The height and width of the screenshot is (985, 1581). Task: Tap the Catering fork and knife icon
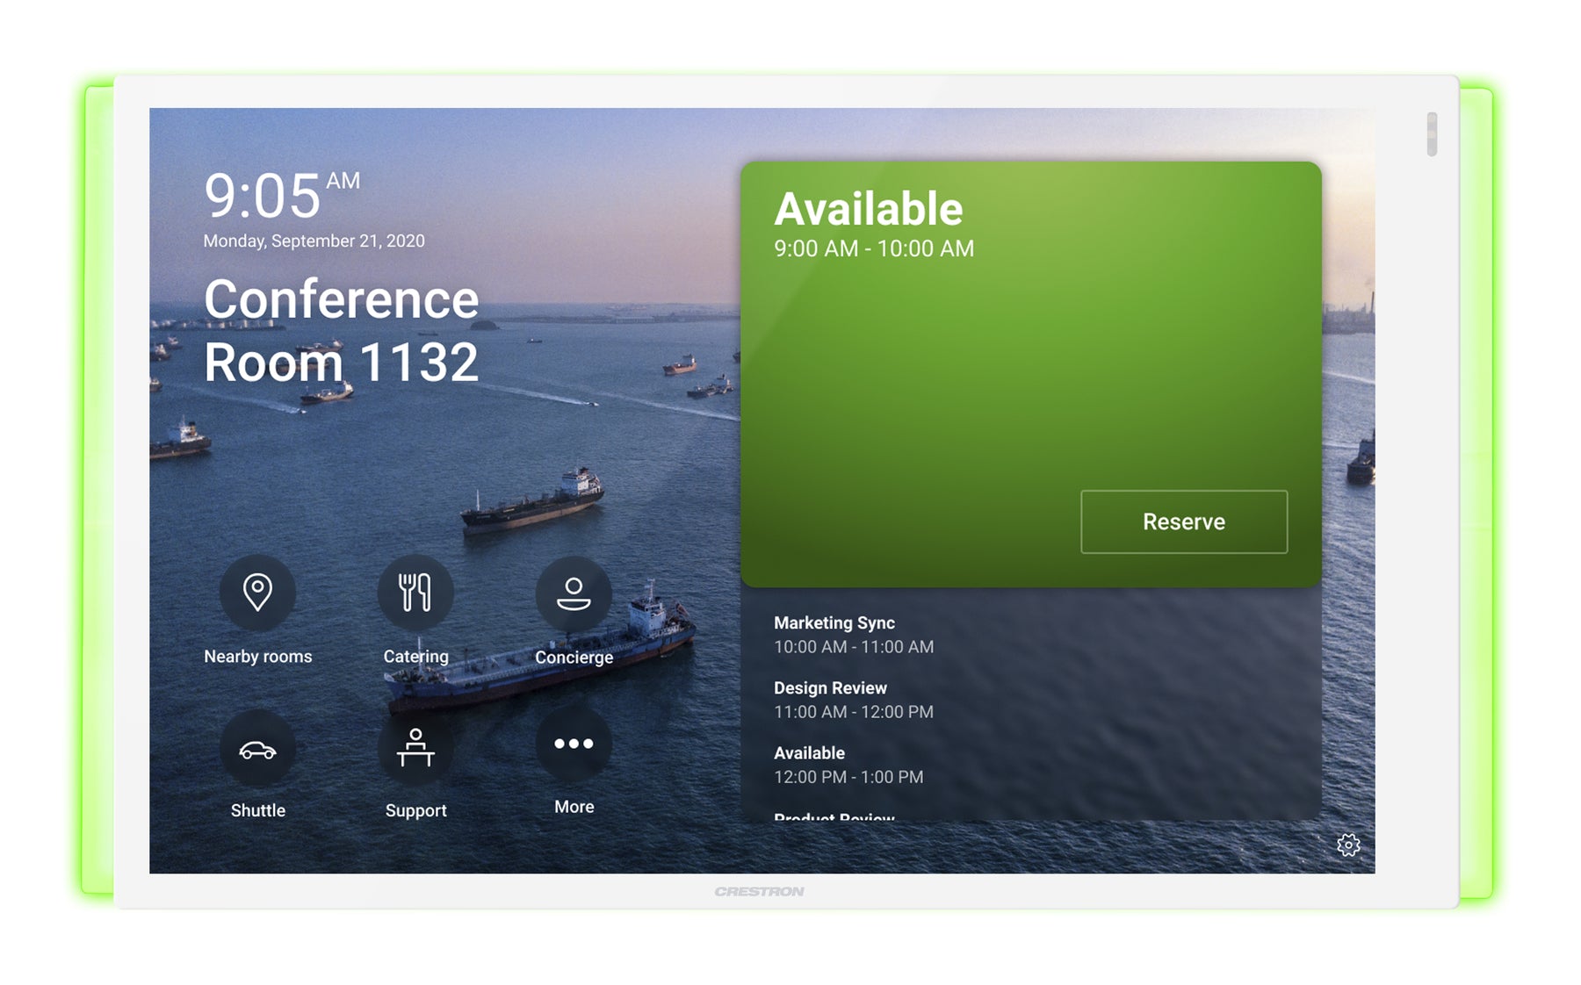(415, 593)
